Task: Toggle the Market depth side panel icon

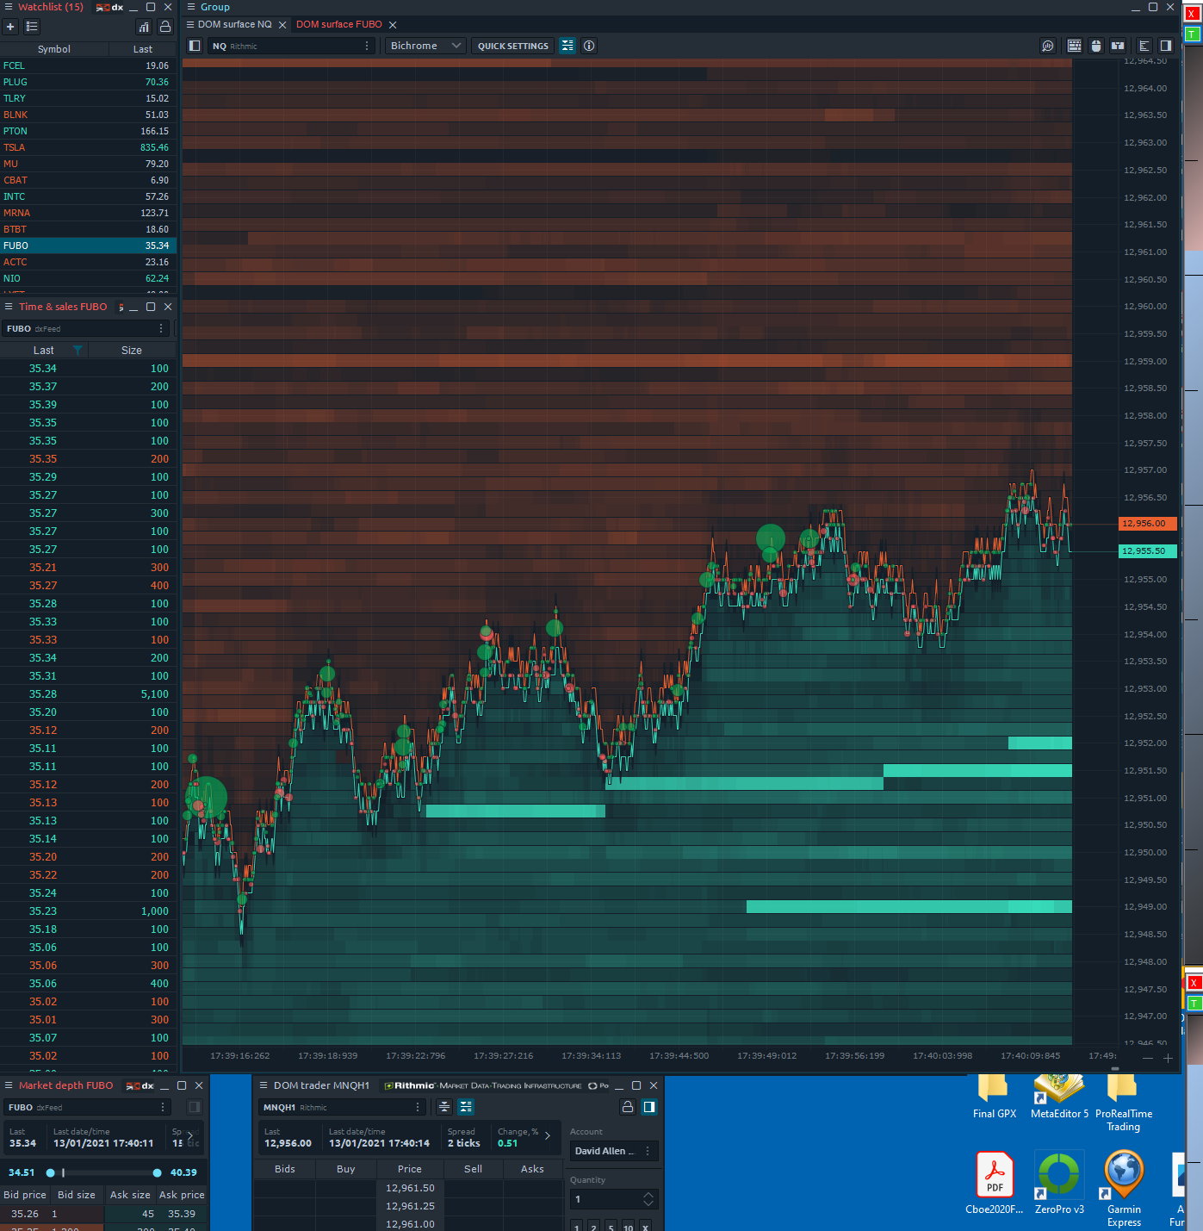Action: [195, 1107]
